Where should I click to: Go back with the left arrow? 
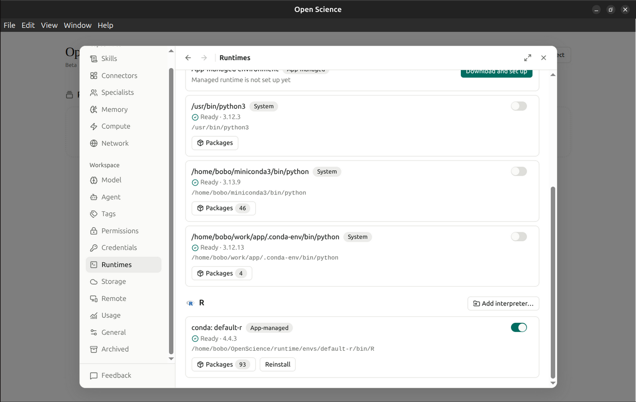point(188,58)
